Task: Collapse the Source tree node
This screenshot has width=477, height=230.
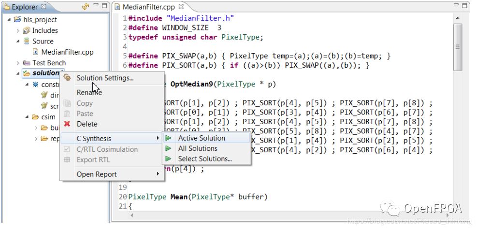Action: 18,41
